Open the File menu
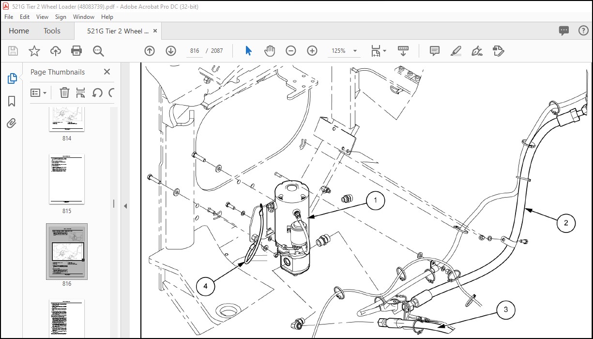The height and width of the screenshot is (339, 593). 9,16
